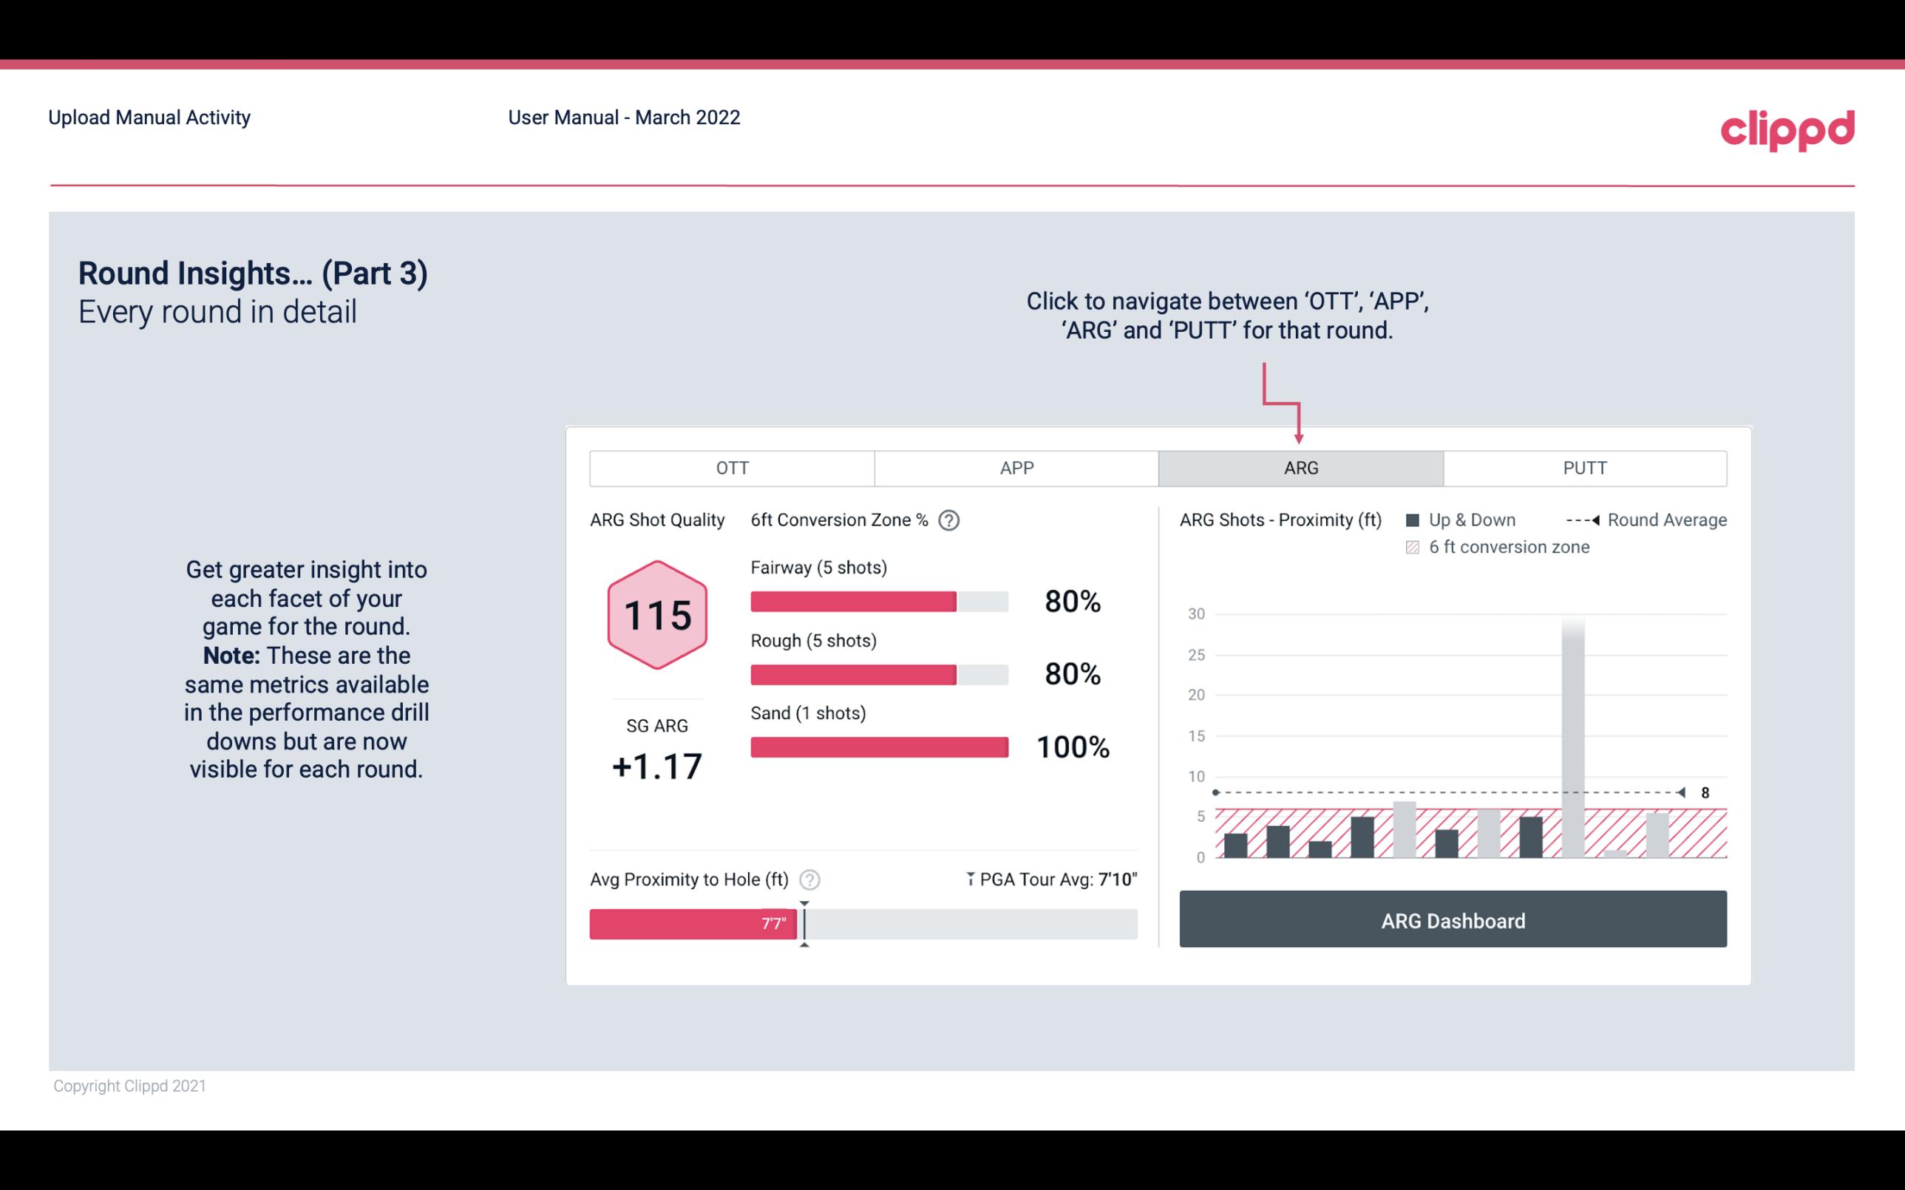1905x1190 pixels.
Task: Toggle the 6ft conversion zone checkbox
Action: click(x=1416, y=547)
